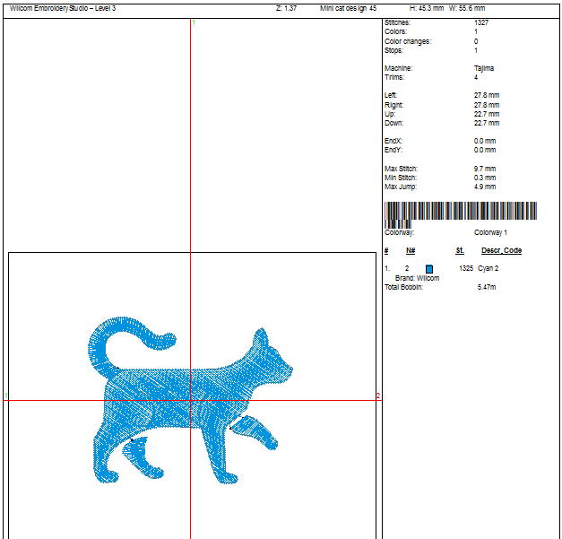Click the Mini cat design 45 title

(x=348, y=8)
